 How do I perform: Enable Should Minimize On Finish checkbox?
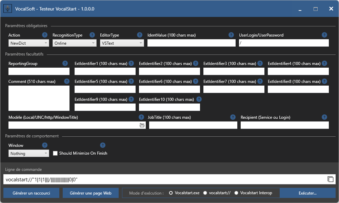[55, 153]
